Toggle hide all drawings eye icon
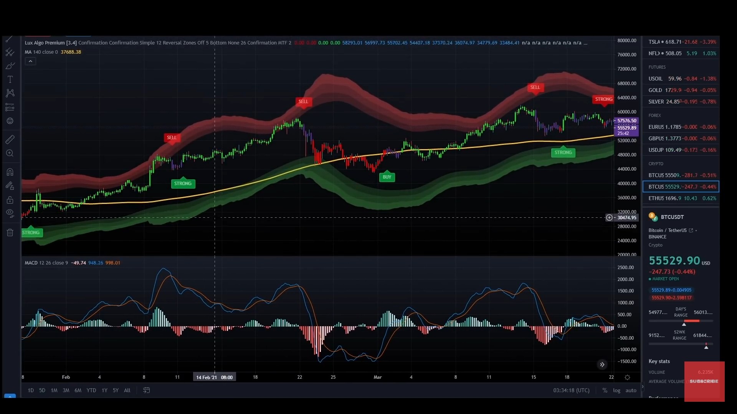 pyautogui.click(x=10, y=213)
